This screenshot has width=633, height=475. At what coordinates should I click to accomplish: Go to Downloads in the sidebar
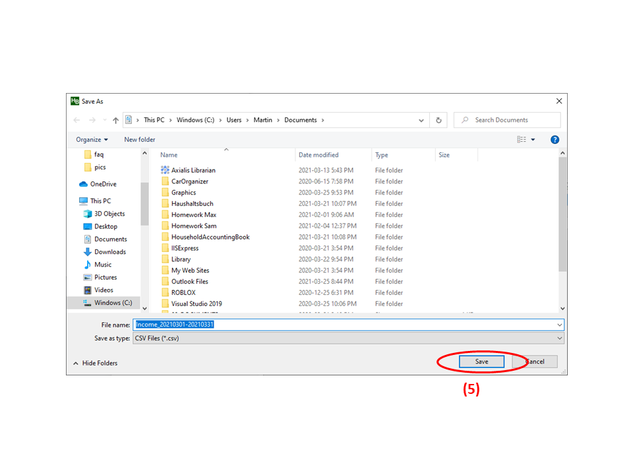point(109,251)
